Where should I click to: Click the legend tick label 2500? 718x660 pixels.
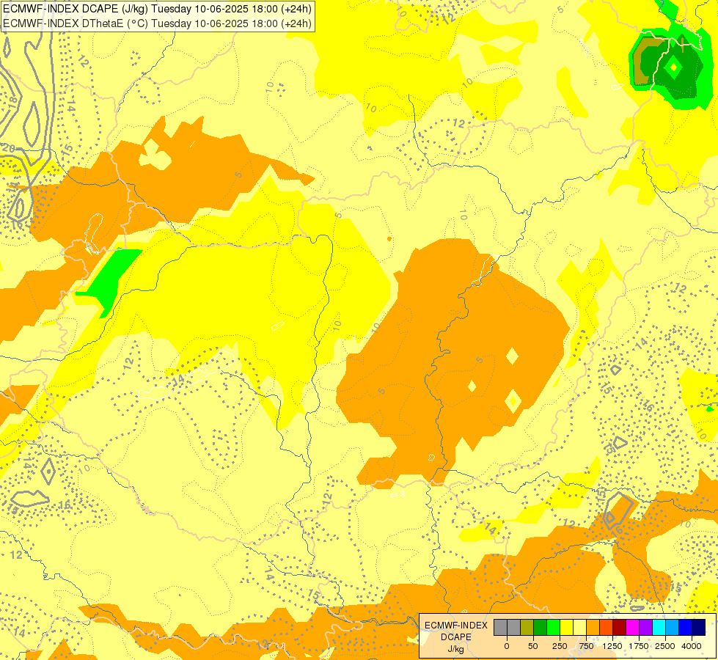665,646
